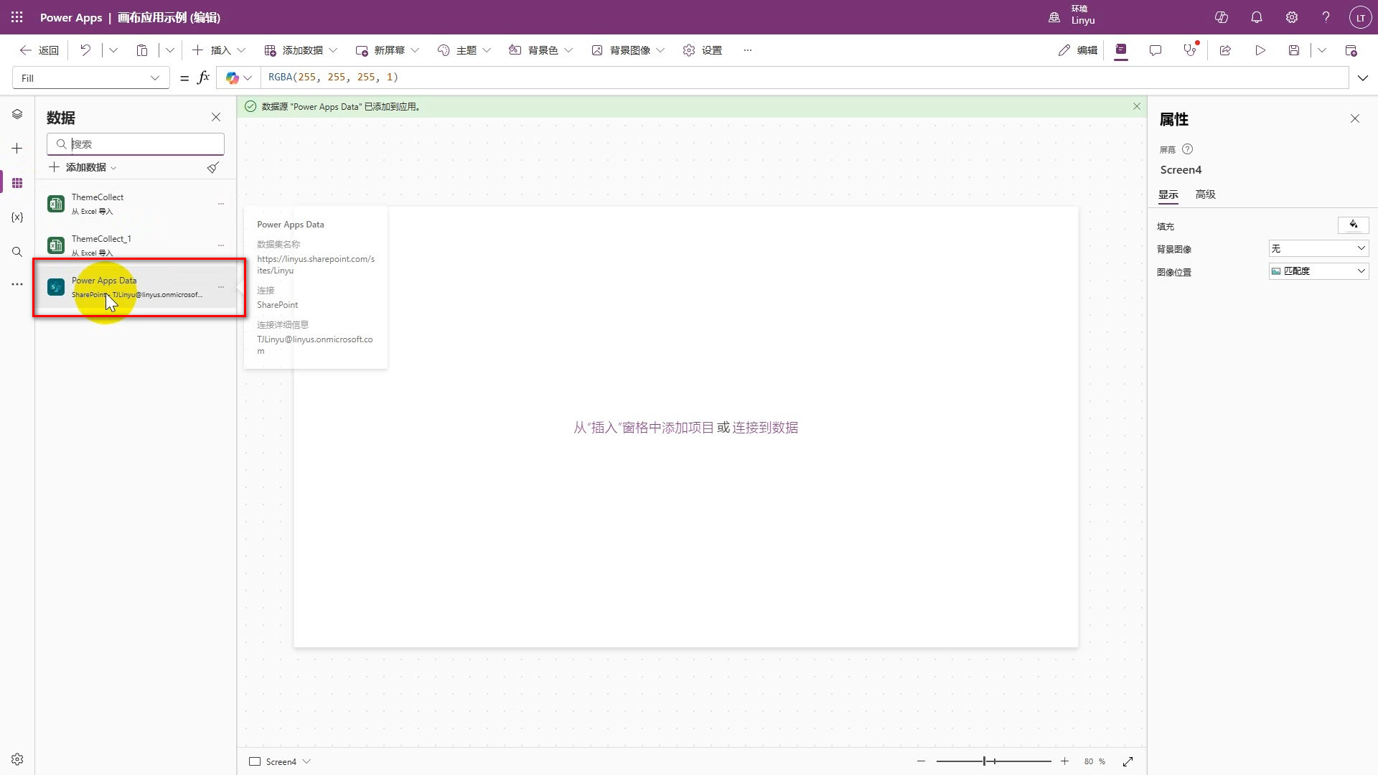Click the Save disk icon
Image resolution: width=1378 pixels, height=775 pixels.
click(x=1294, y=50)
